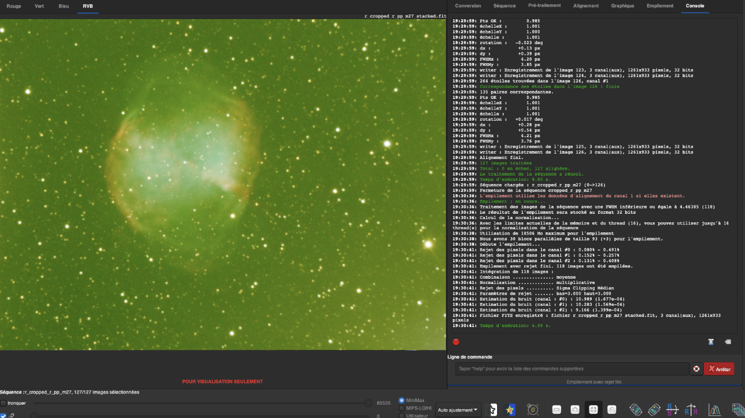Select the RVB composite tab
The height and width of the screenshot is (418, 745).
click(x=88, y=6)
